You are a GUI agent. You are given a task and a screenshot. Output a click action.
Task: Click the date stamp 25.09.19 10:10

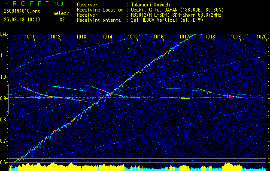pyautogui.click(x=22, y=20)
